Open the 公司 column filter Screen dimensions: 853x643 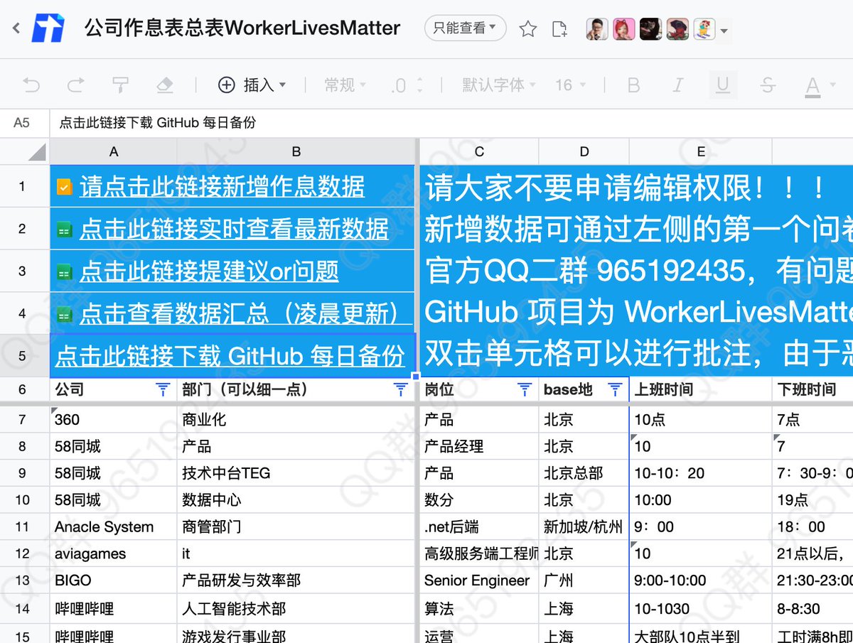click(163, 389)
